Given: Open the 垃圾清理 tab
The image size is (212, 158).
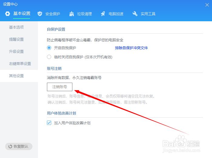Looking at the screenshot, I should 84,14.
